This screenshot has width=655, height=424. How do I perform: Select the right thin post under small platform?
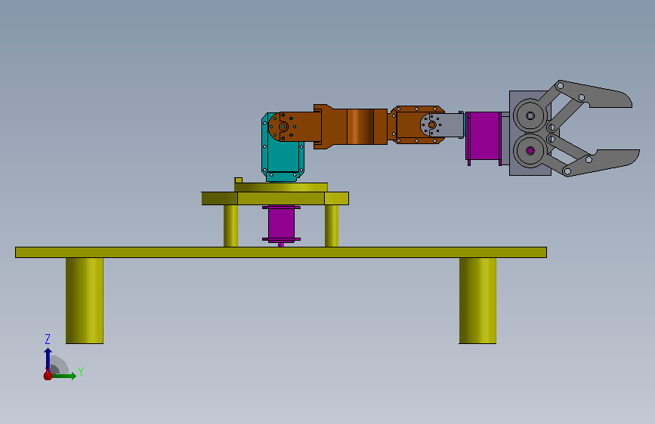click(x=332, y=226)
